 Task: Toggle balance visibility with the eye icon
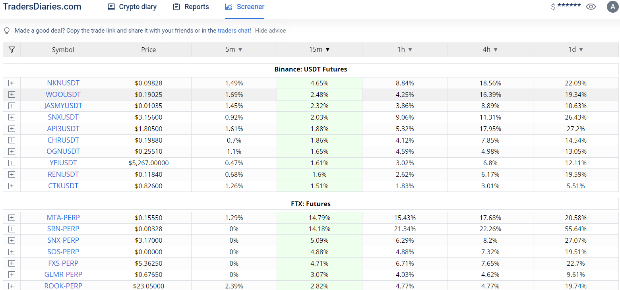click(x=591, y=7)
